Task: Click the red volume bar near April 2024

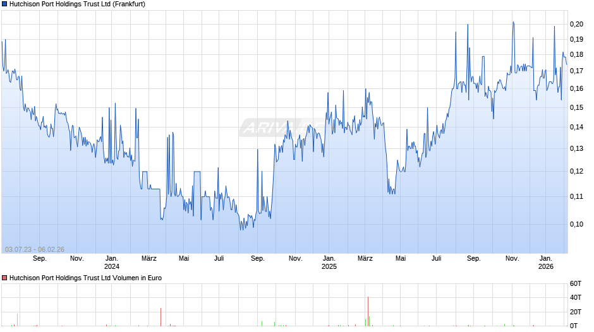Action: click(x=161, y=317)
